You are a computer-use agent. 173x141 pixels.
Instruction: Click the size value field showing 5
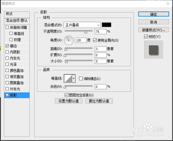100,61
